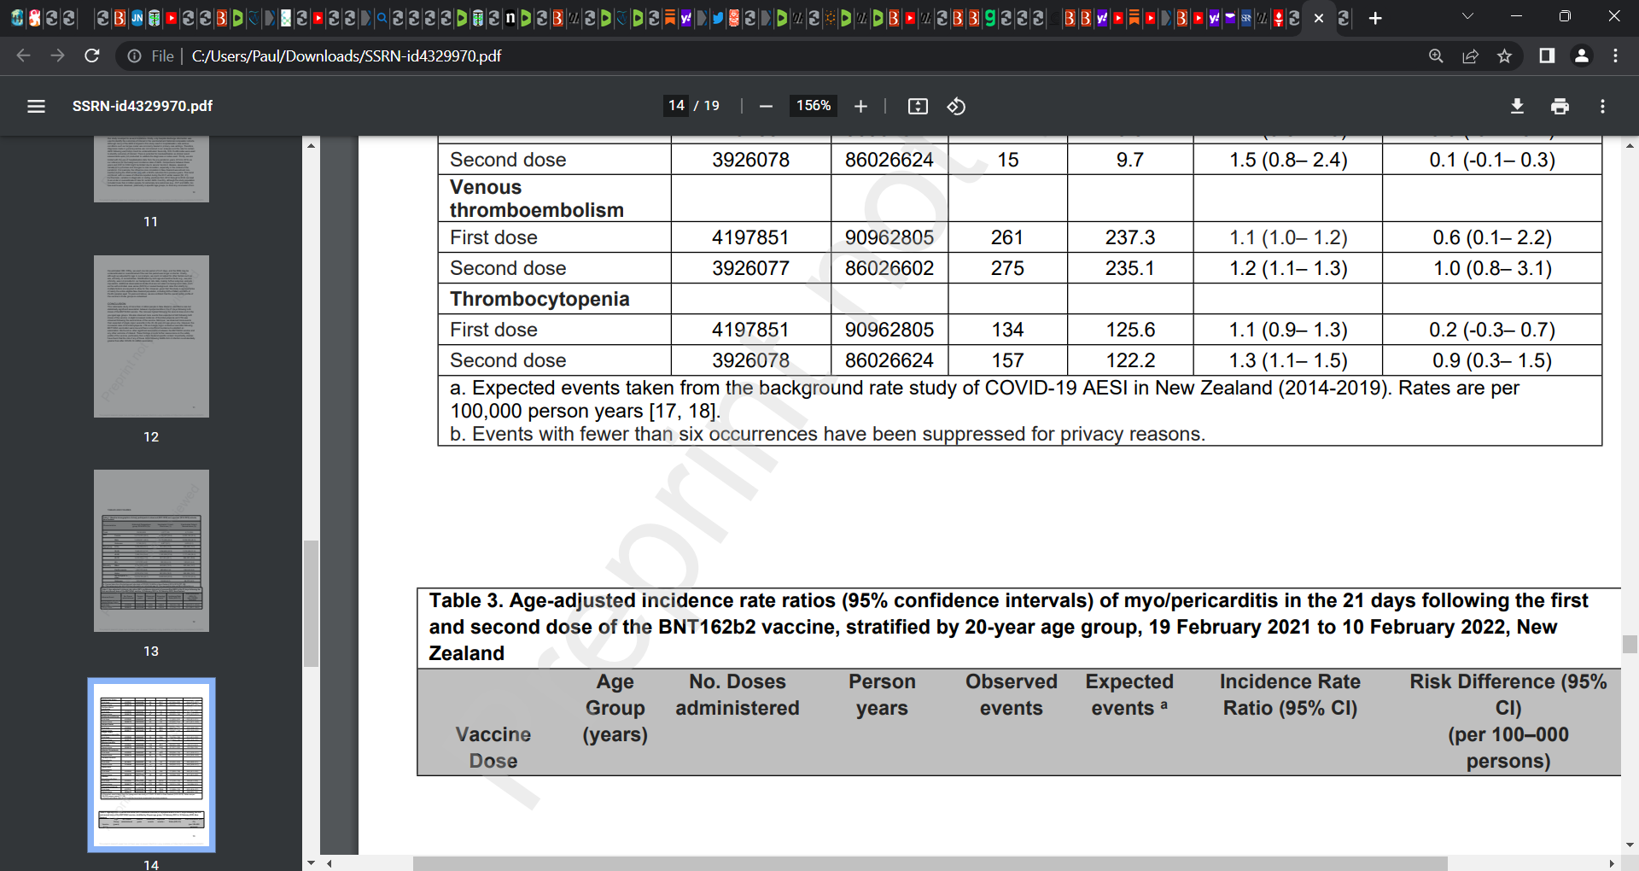The image size is (1639, 871).
Task: Go forward in browser history
Action: tap(57, 56)
